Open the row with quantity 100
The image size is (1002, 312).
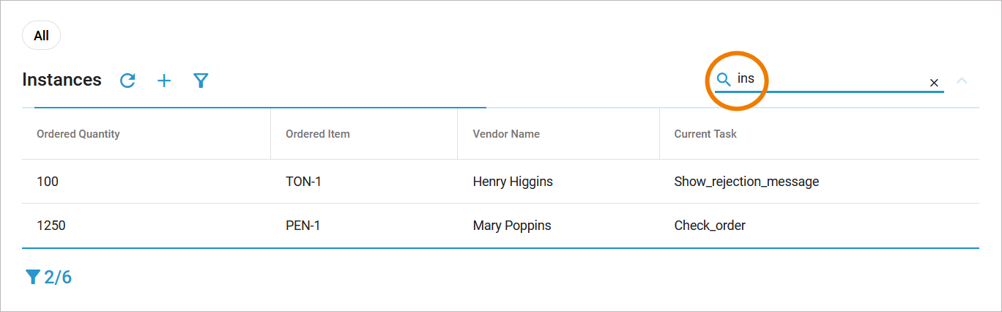[x=48, y=182]
